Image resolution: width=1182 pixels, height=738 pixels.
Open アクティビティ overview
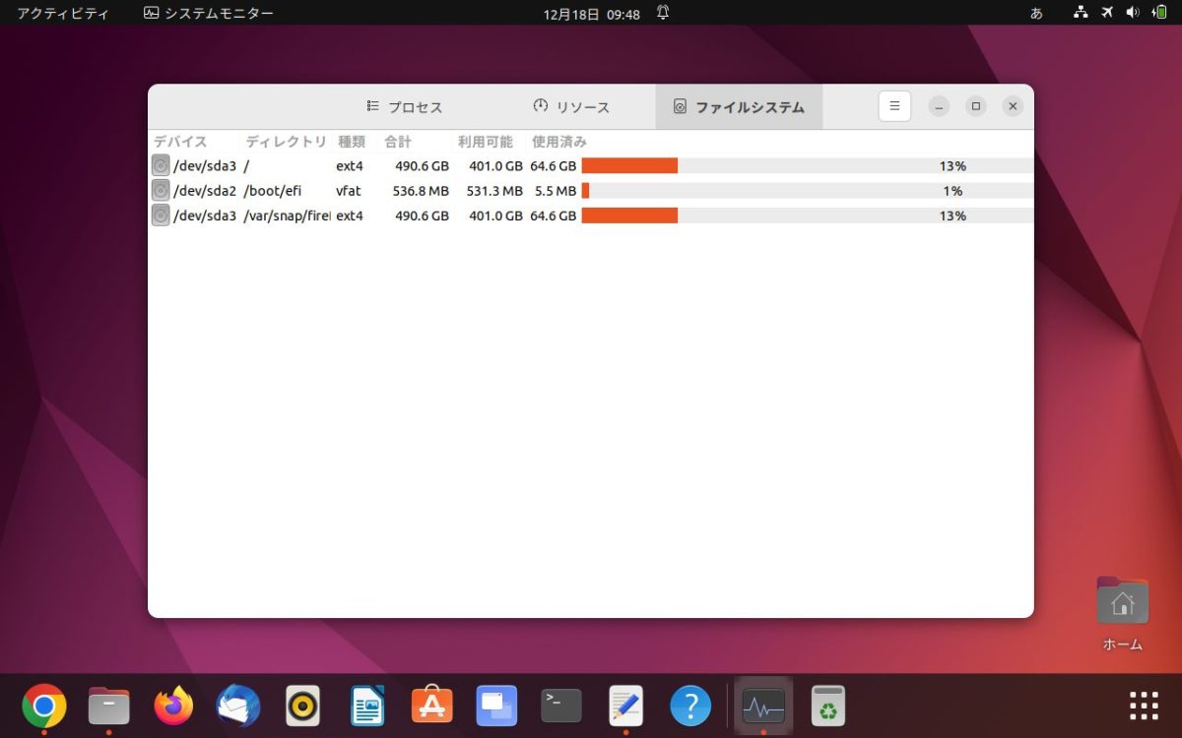point(63,14)
